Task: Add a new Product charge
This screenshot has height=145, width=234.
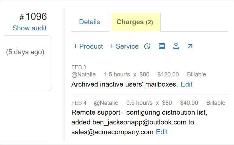Action: 88,46
